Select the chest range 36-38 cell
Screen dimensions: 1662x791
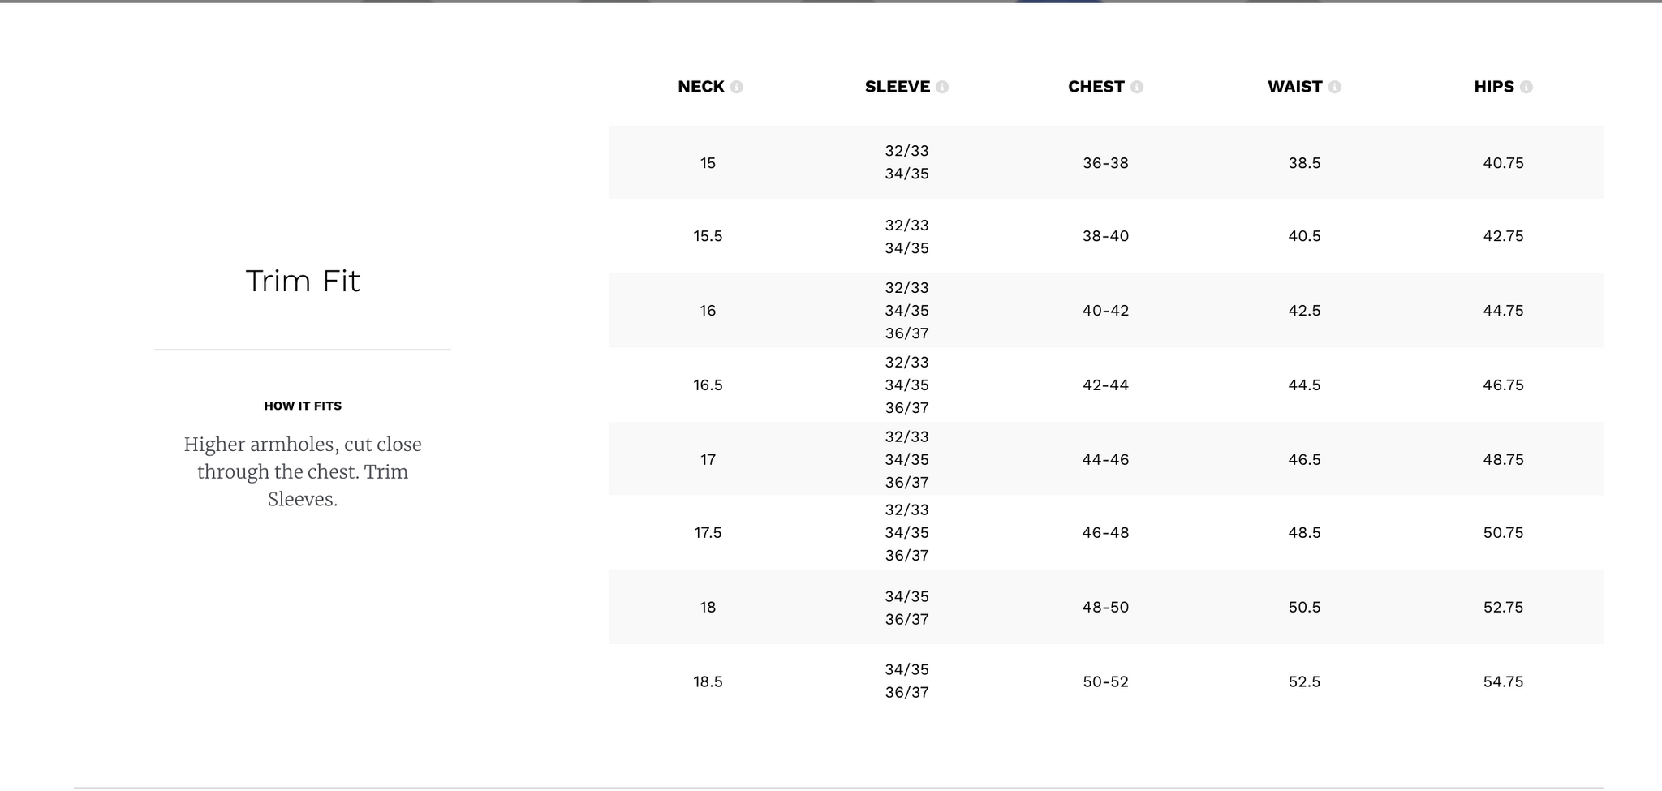pyautogui.click(x=1105, y=163)
